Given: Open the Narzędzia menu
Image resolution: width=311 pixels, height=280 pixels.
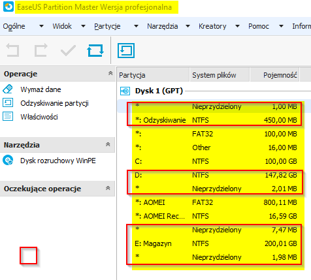Looking at the screenshot, I should coord(163,26).
